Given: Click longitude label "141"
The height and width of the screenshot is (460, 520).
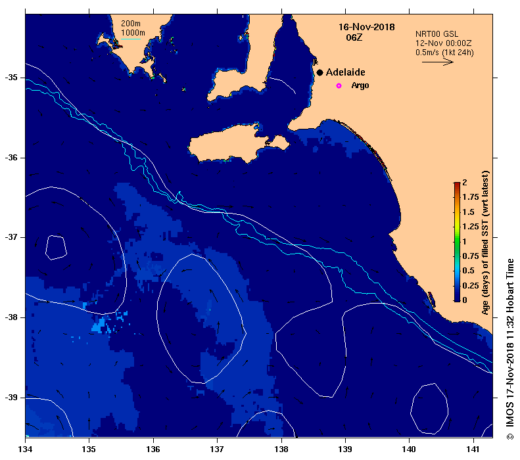Looking at the screenshot, I should point(473,449).
